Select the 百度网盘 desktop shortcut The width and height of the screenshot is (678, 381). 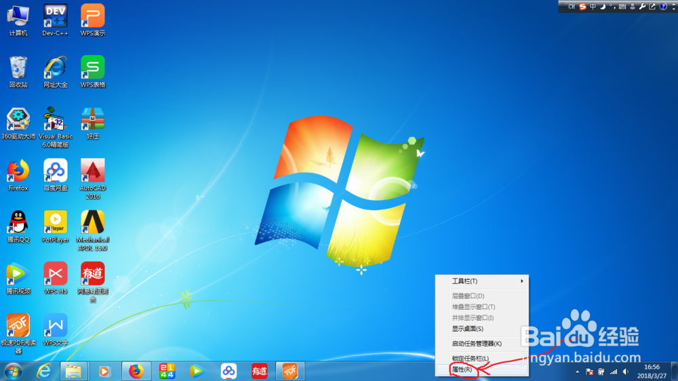[x=56, y=175]
